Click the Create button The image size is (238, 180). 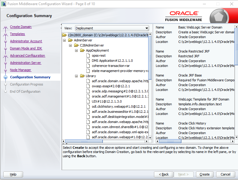pos(205,174)
